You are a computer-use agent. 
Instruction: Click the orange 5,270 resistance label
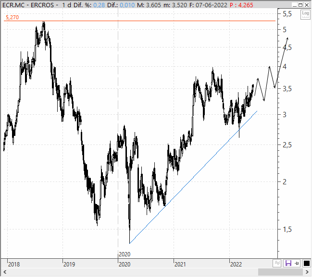click(x=12, y=17)
